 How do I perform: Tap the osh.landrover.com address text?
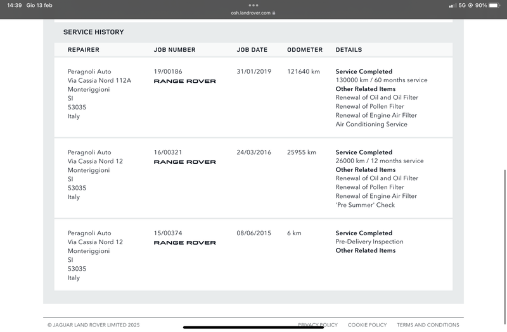[x=250, y=13]
